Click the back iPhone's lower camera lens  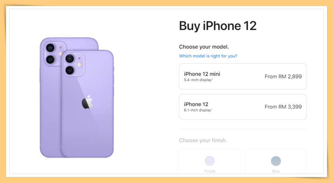coord(50,60)
